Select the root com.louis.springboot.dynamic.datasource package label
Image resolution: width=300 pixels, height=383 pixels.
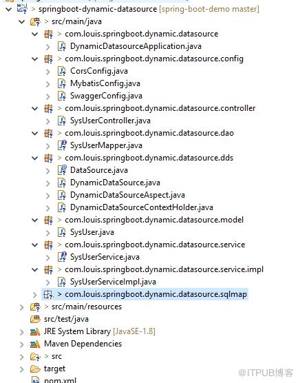tap(142, 34)
